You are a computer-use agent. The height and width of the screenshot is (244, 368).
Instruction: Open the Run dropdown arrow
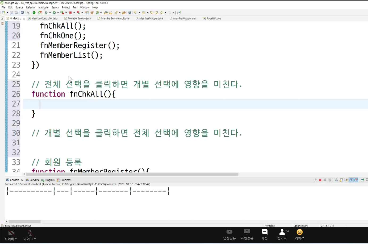58,13
